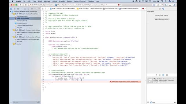Select Main.storyboard in navigator
Viewport: 186px width, 104px height.
click(22, 21)
